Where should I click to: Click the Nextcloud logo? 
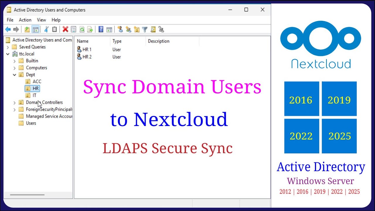pos(321,45)
